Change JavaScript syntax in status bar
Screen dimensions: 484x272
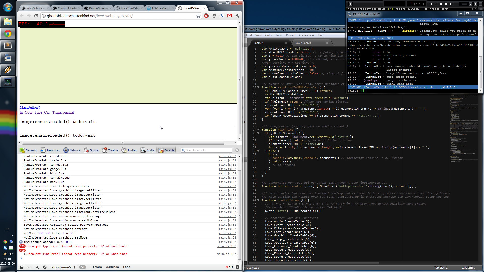(468, 268)
